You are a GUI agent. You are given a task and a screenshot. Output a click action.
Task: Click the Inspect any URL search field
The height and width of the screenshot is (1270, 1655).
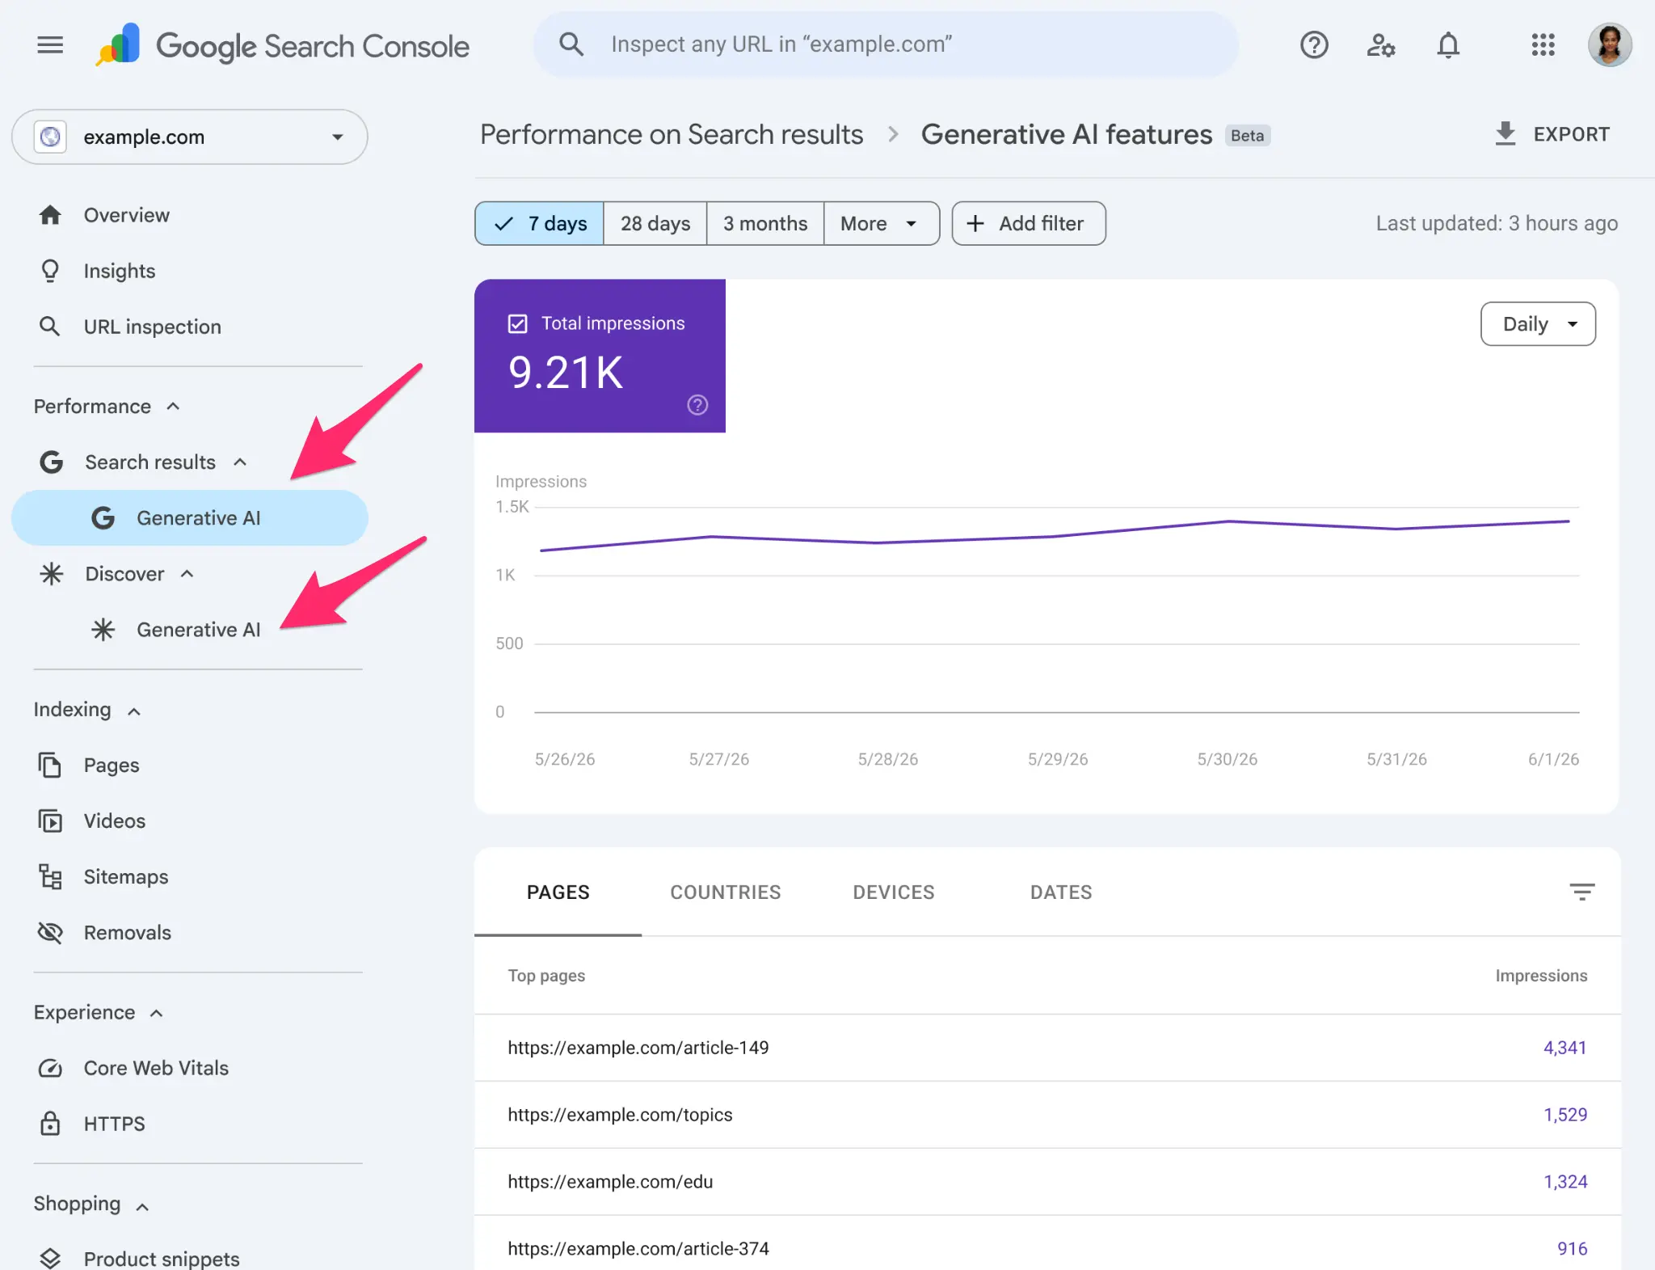(885, 44)
